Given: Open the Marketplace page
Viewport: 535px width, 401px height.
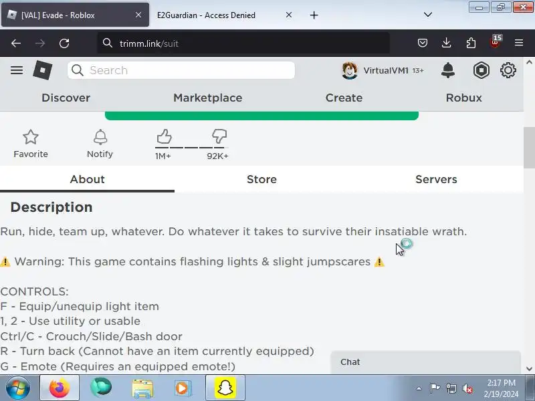Looking at the screenshot, I should (x=208, y=98).
